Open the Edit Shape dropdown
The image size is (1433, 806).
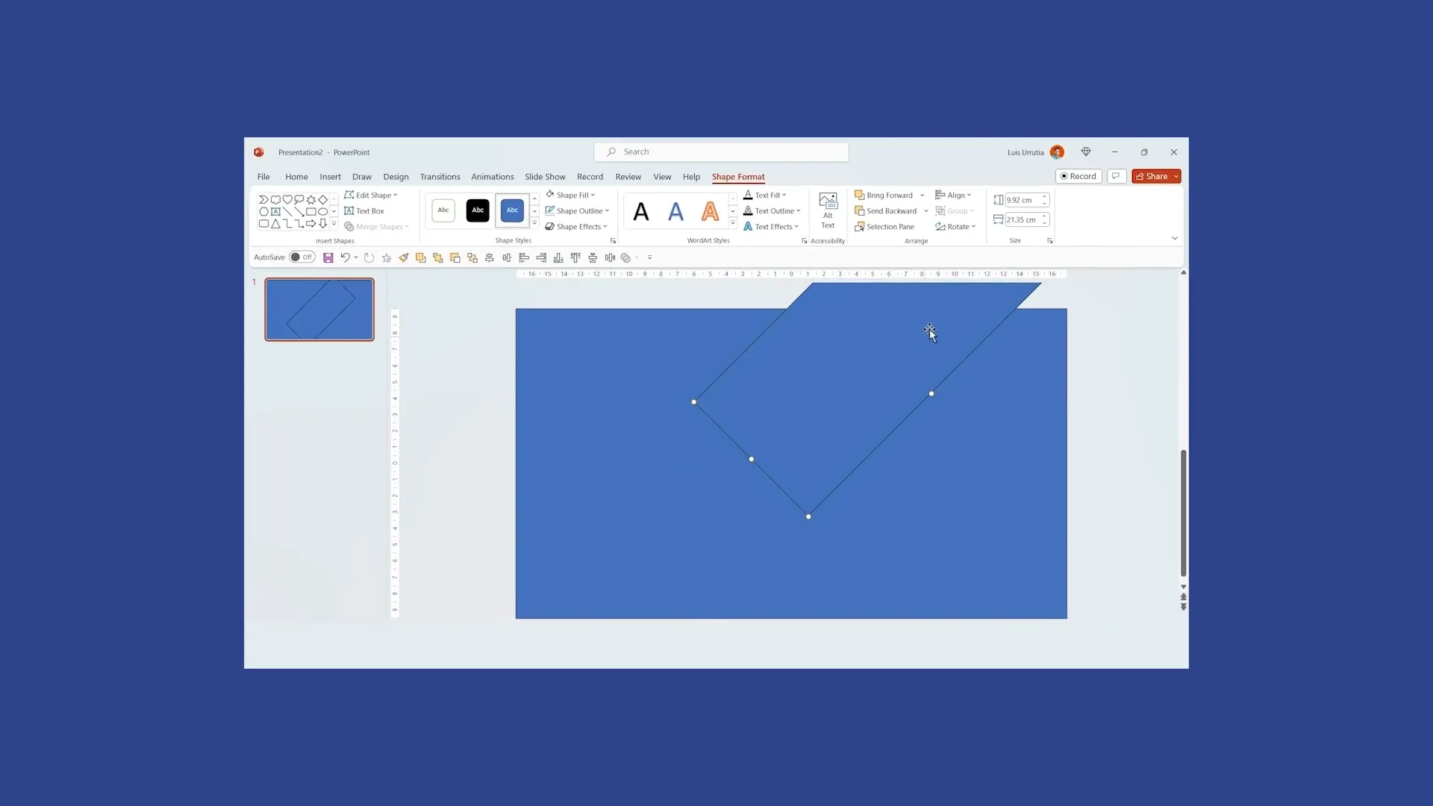[x=371, y=196]
